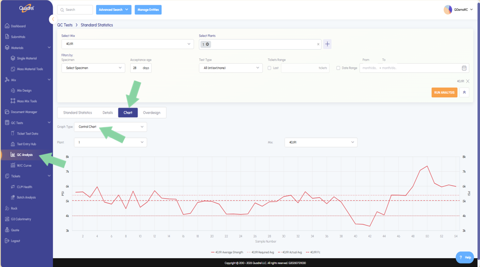Open the Test Type dropdown
The image size is (480, 267).
coord(231,68)
